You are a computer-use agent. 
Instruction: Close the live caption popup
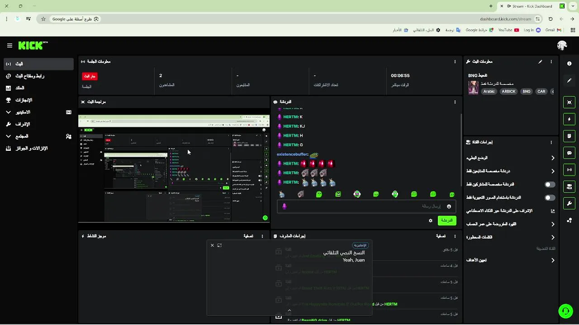[x=212, y=245]
